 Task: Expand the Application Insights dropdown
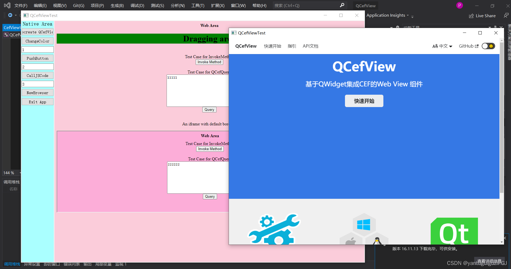pos(408,15)
